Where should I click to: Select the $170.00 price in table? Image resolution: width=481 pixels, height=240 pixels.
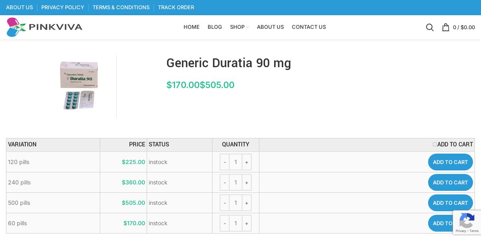pyautogui.click(x=134, y=223)
